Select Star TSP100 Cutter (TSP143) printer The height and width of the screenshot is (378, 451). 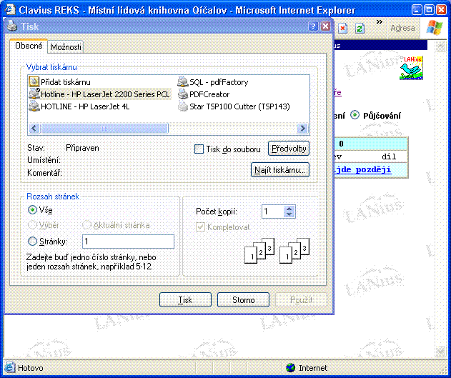coord(234,106)
